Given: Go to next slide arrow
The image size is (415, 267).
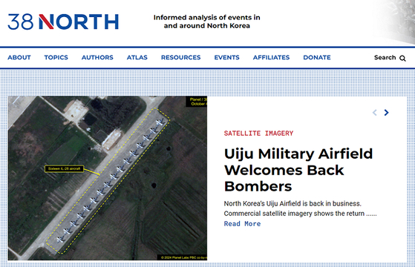Looking at the screenshot, I should click(x=386, y=113).
